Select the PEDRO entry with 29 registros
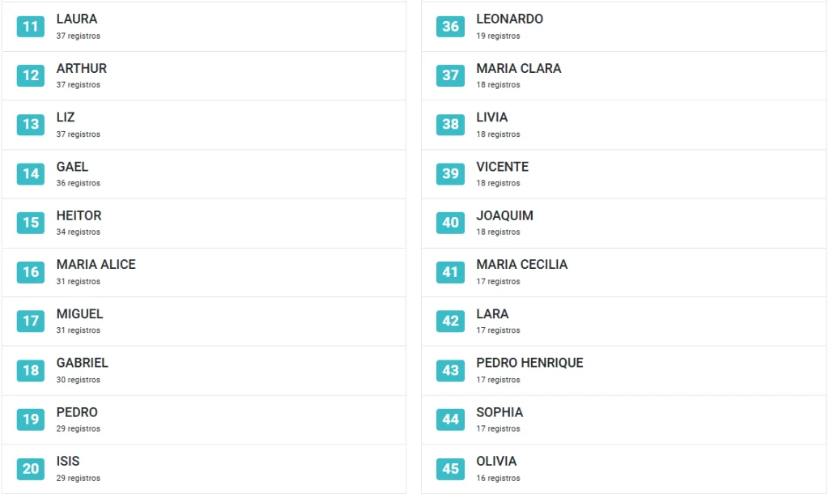The image size is (829, 494). [204, 420]
